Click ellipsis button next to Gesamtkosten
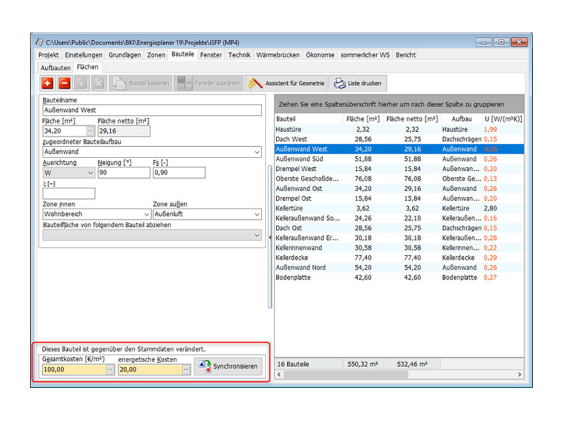The width and height of the screenshot is (566, 424). tap(110, 370)
